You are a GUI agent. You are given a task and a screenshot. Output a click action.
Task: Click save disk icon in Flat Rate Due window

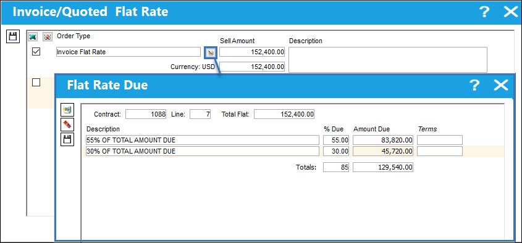click(67, 139)
